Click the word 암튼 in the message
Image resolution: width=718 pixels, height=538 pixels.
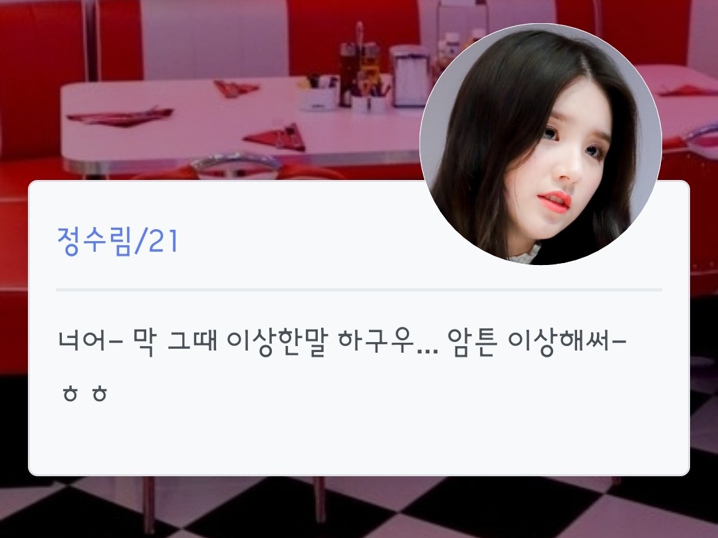pyautogui.click(x=471, y=342)
